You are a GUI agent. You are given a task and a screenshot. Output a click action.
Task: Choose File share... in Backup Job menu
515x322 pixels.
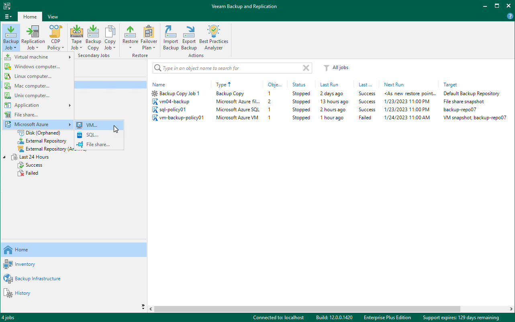pos(38,115)
